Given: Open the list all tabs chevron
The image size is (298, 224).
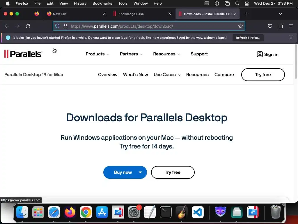Looking at the screenshot, I should [x=280, y=14].
